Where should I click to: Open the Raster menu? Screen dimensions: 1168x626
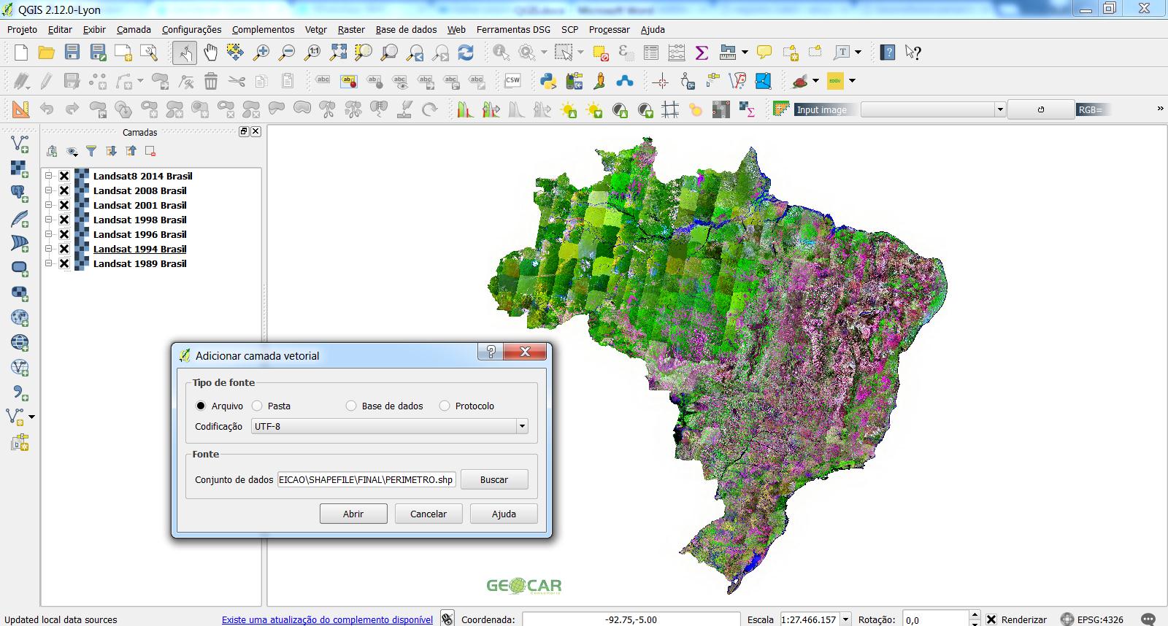[351, 29]
